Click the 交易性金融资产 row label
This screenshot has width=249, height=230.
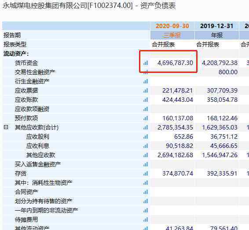[x=35, y=72]
